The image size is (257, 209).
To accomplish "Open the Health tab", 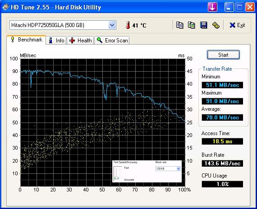I will coord(80,40).
